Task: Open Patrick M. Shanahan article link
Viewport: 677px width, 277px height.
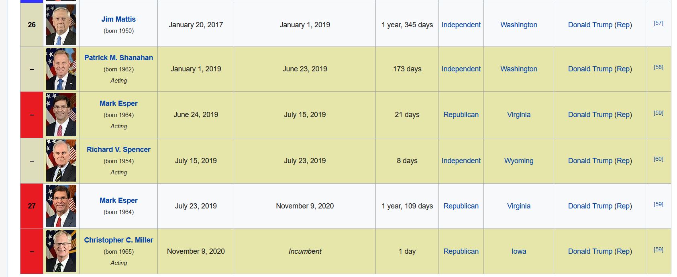Action: [118, 58]
